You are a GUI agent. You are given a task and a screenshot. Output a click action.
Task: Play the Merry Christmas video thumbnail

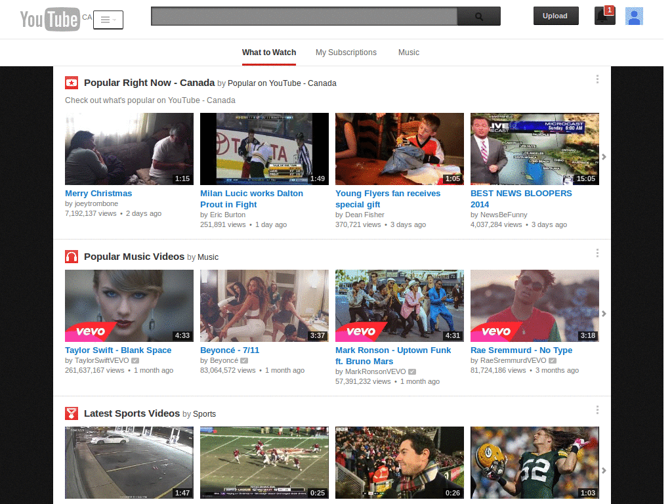pos(129,149)
